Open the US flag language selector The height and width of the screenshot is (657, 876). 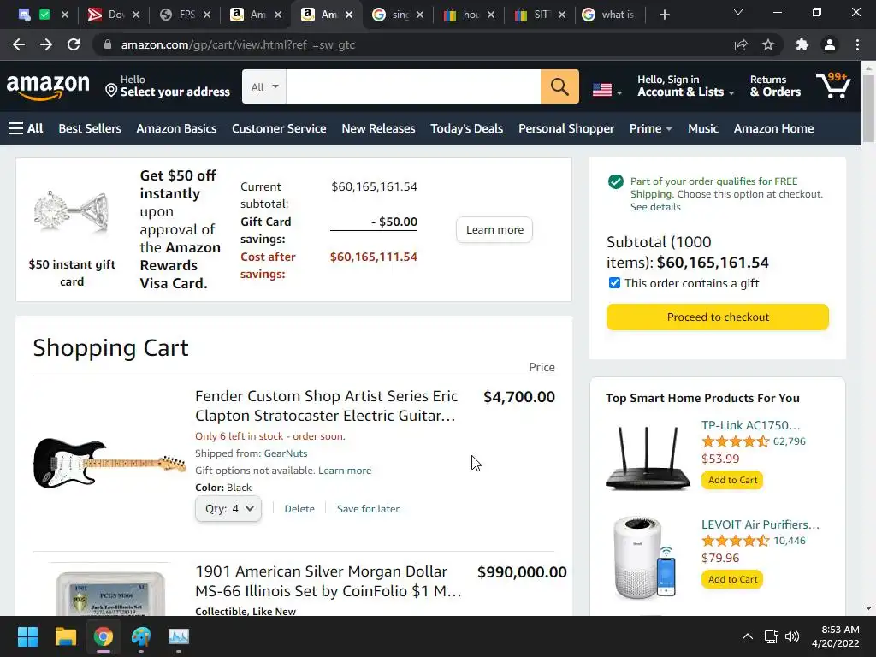tap(607, 90)
